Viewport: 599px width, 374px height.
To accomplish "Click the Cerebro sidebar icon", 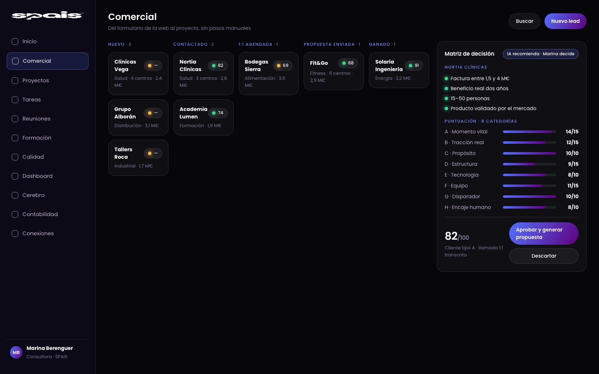I will click(x=15, y=195).
